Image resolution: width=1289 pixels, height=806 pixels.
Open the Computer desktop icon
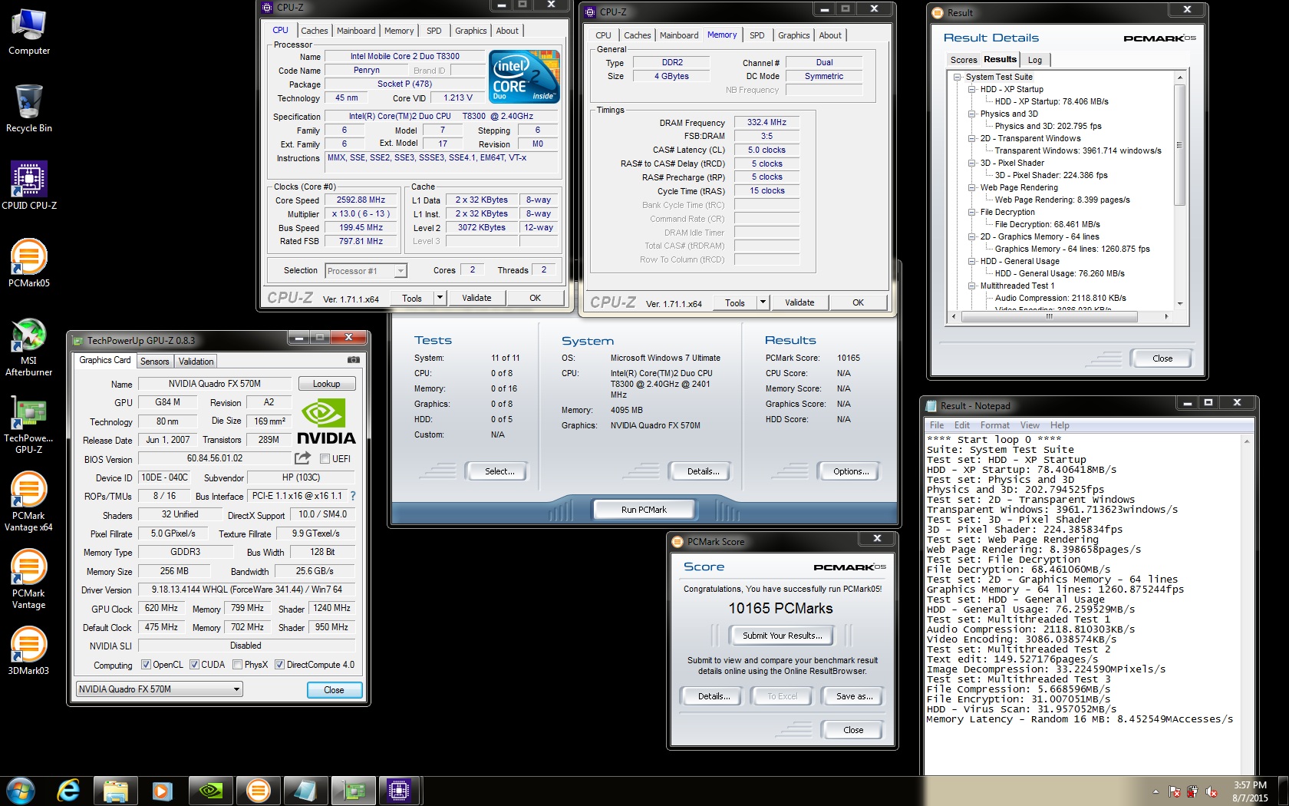[29, 32]
